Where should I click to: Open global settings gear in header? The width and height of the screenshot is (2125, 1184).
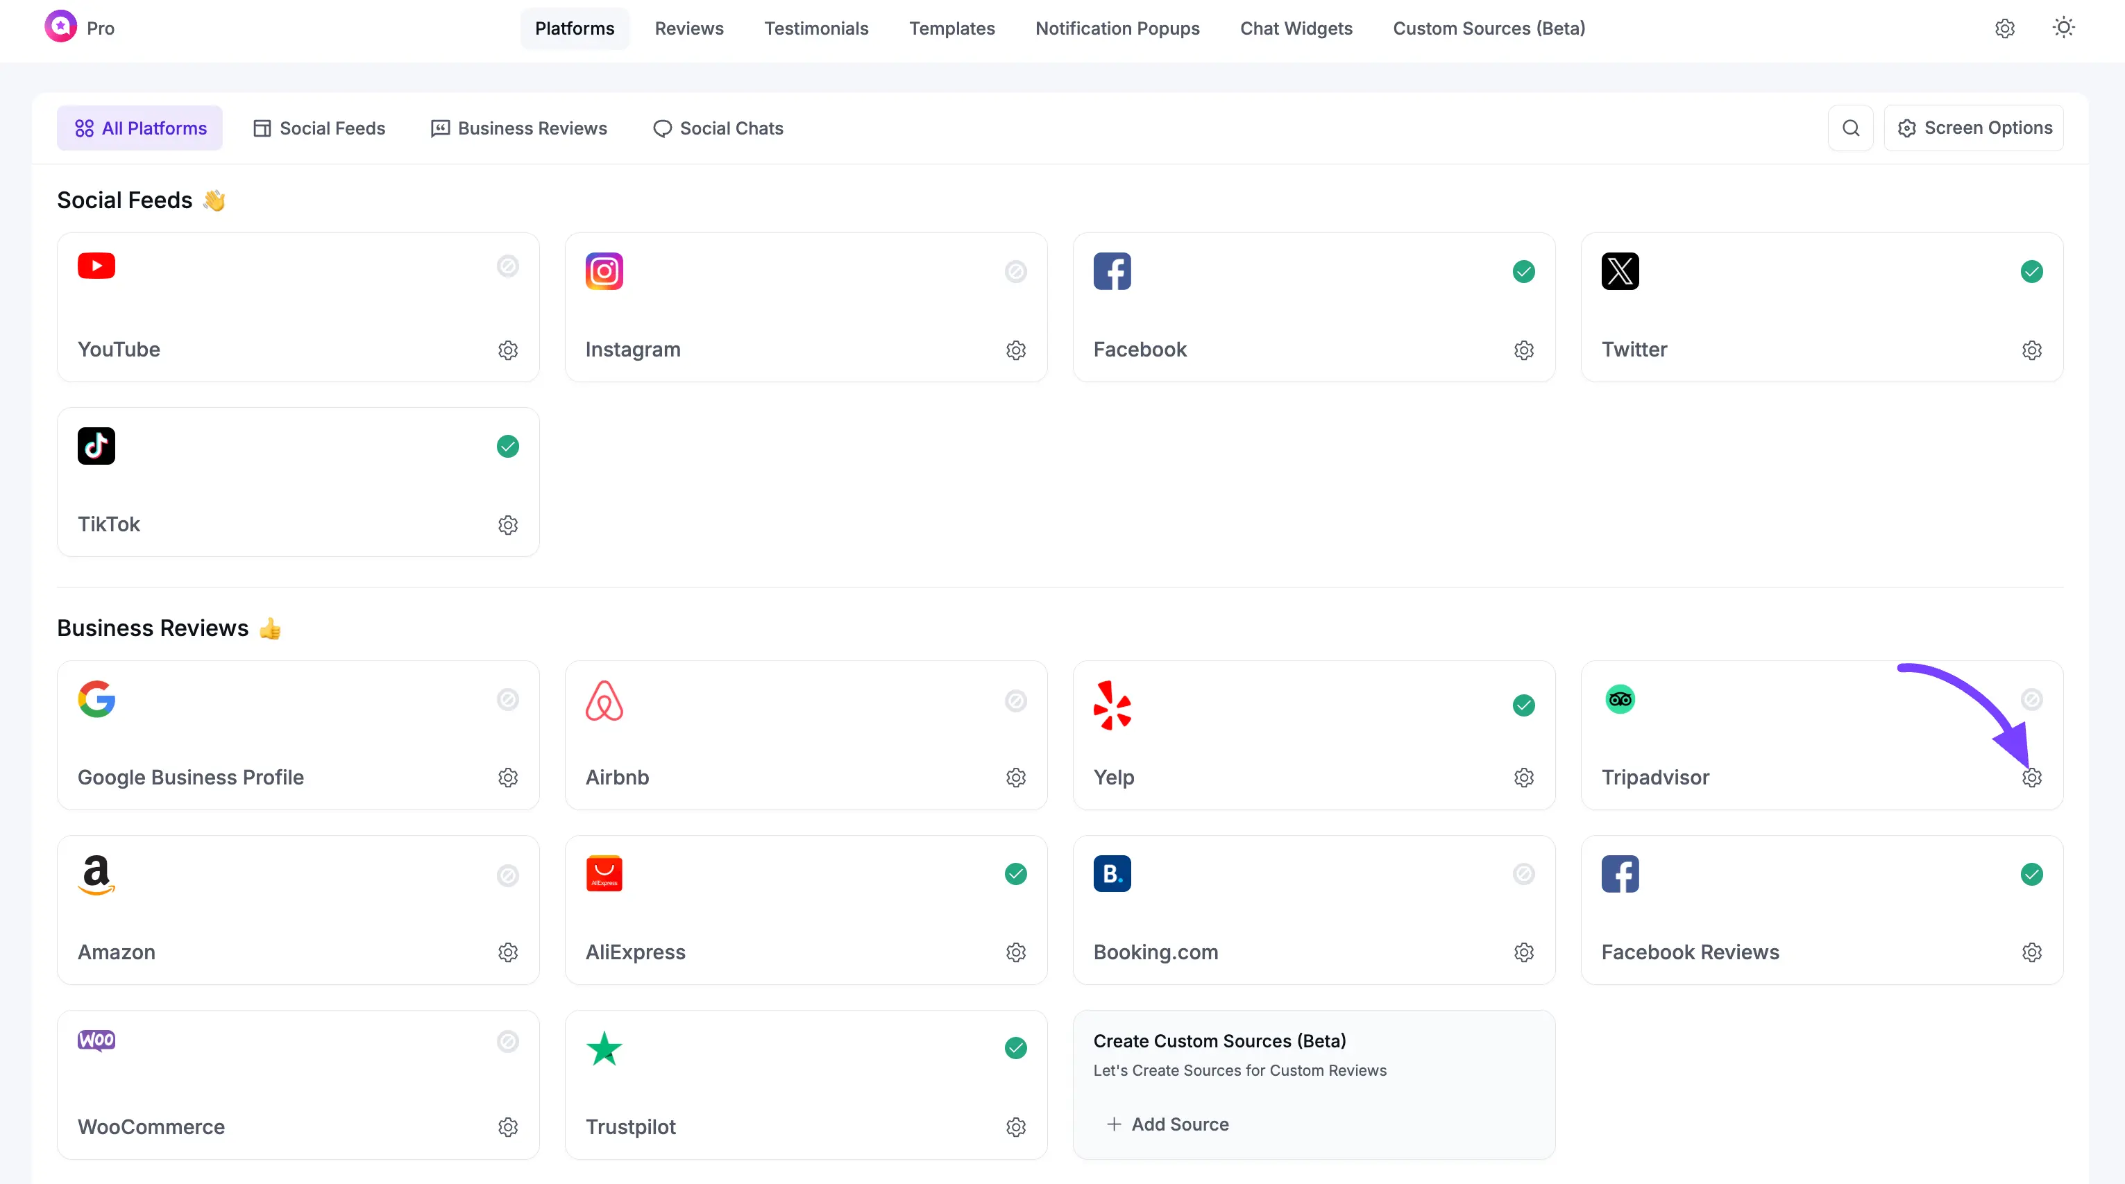pos(2004,28)
